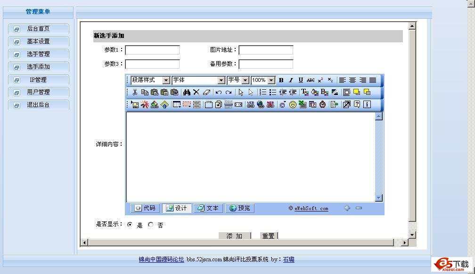Insert a WEB hyperlink
The height and width of the screenshot is (274, 475).
click(251, 104)
